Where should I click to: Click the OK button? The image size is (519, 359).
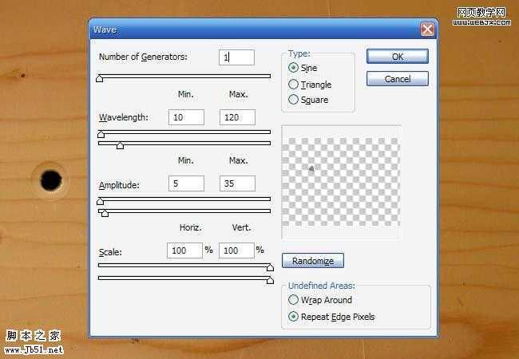tap(397, 57)
